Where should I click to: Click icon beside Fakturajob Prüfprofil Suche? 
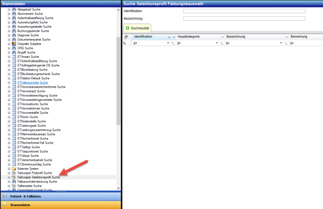(x=14, y=173)
